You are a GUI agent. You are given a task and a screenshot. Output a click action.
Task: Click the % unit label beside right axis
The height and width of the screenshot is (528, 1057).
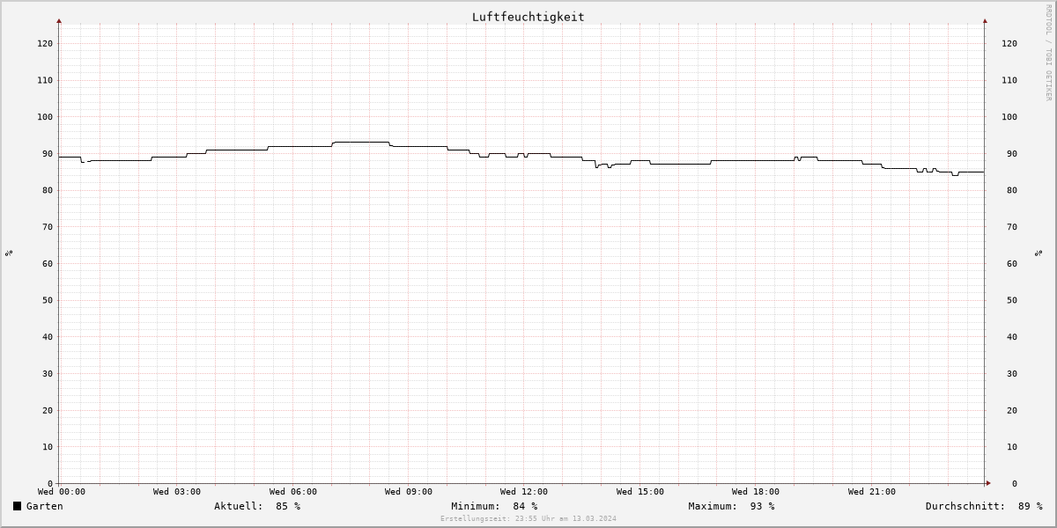pyautogui.click(x=1039, y=253)
